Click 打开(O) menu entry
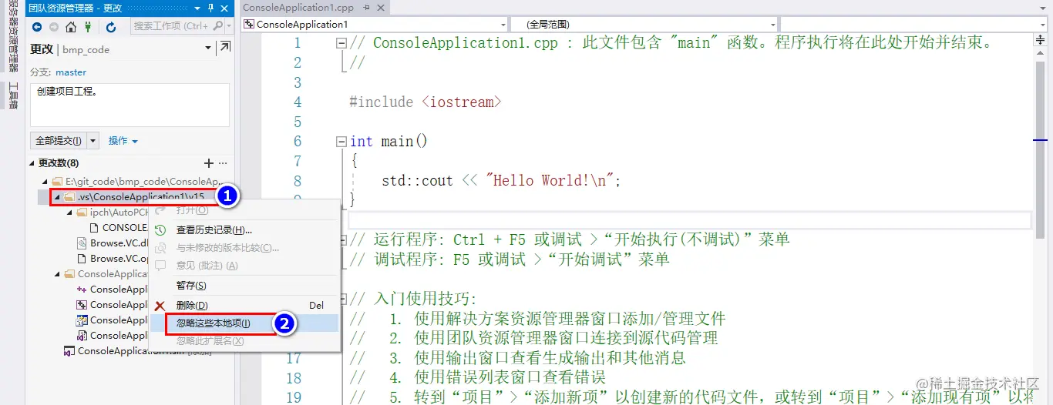This screenshot has height=405, width=1053. [192, 210]
